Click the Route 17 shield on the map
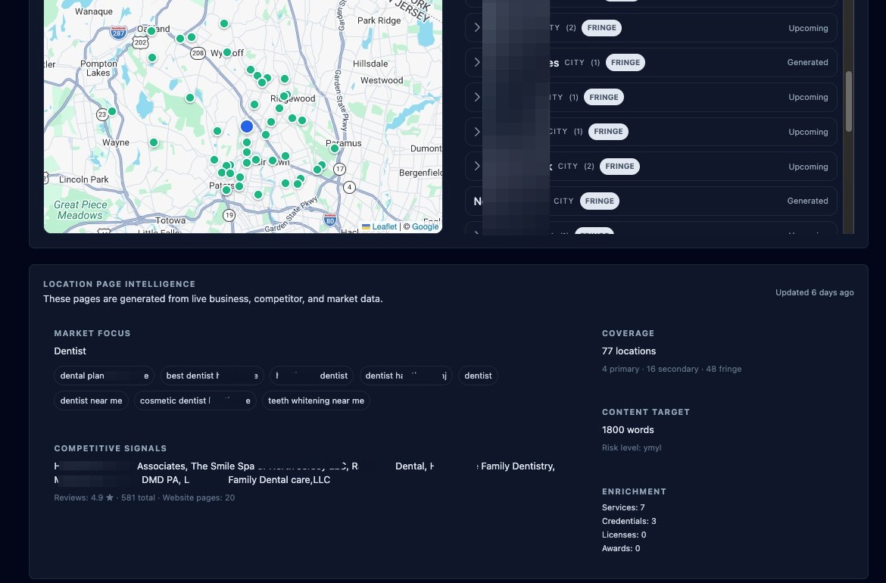Viewport: 886px width, 583px height. tap(339, 168)
